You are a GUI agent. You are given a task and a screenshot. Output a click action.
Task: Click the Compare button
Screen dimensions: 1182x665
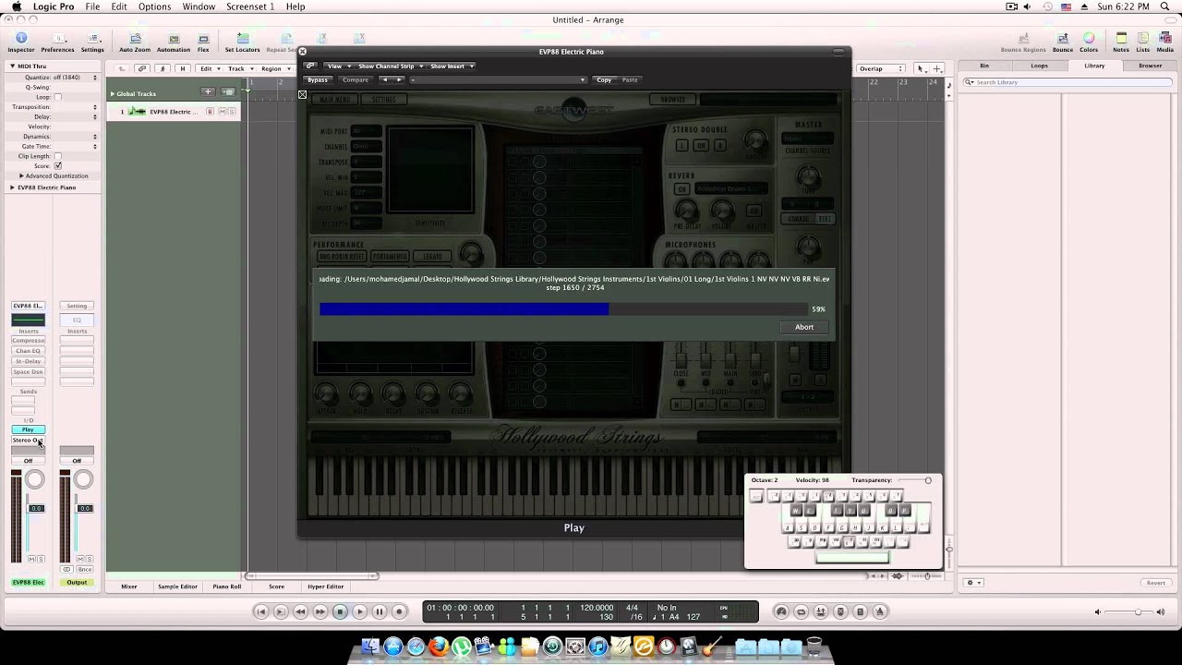[x=356, y=79]
